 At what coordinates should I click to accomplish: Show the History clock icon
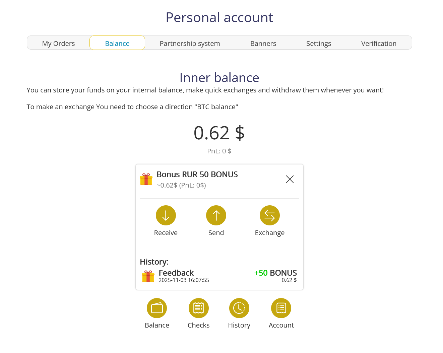coord(239,308)
